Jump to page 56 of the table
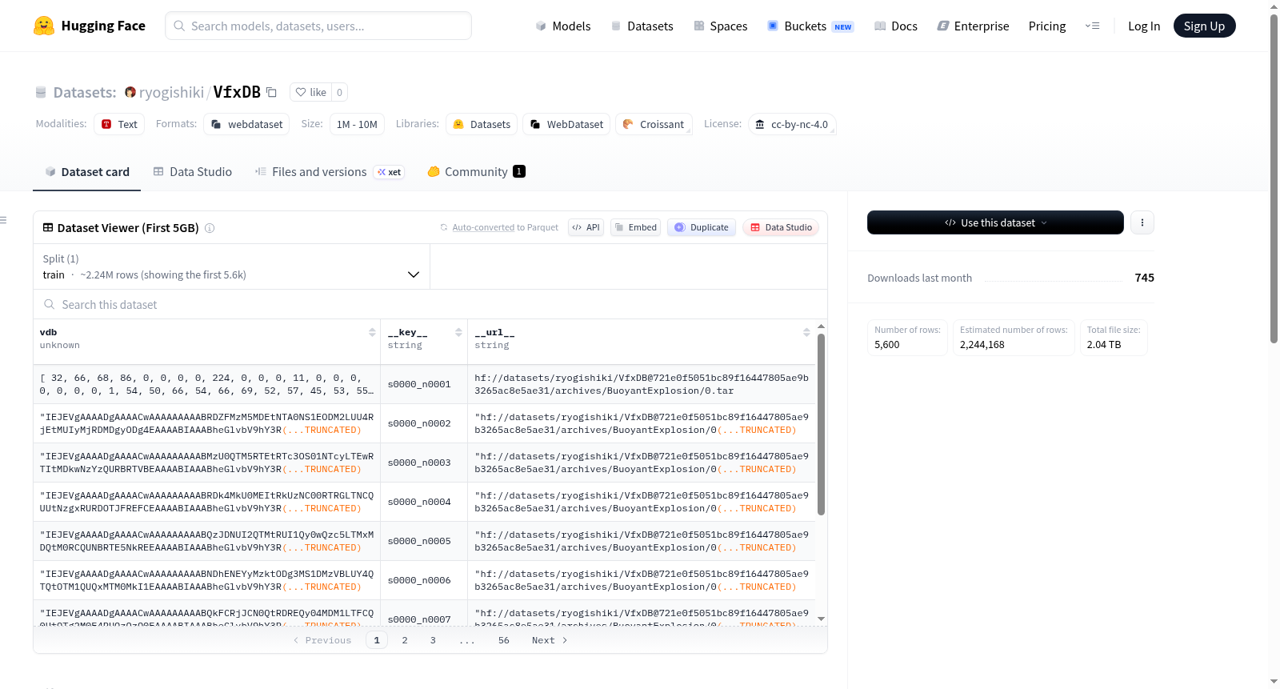The width and height of the screenshot is (1280, 689). click(504, 640)
